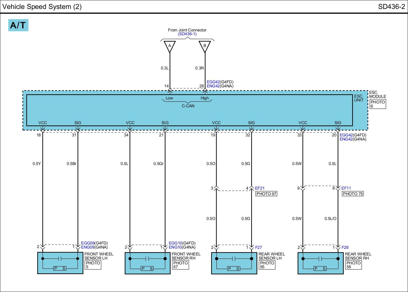View PHOTO 55 of rear sensor LH

point(267,265)
